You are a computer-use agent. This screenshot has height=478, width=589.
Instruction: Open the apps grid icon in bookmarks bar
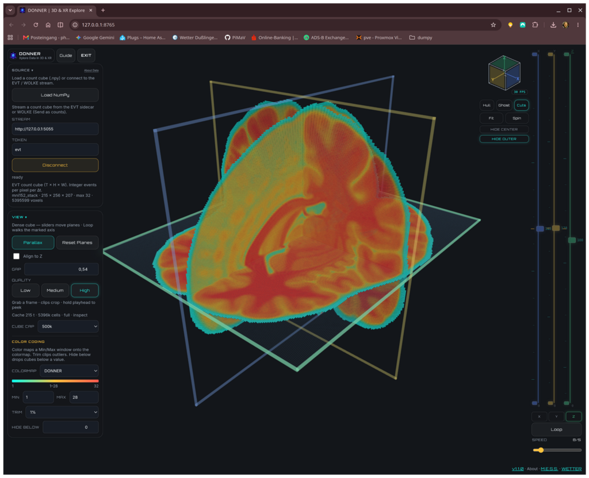(10, 37)
